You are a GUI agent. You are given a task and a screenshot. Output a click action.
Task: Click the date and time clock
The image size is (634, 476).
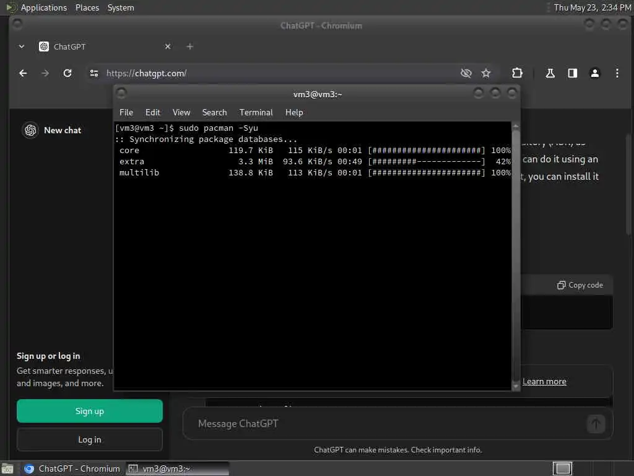(593, 7)
